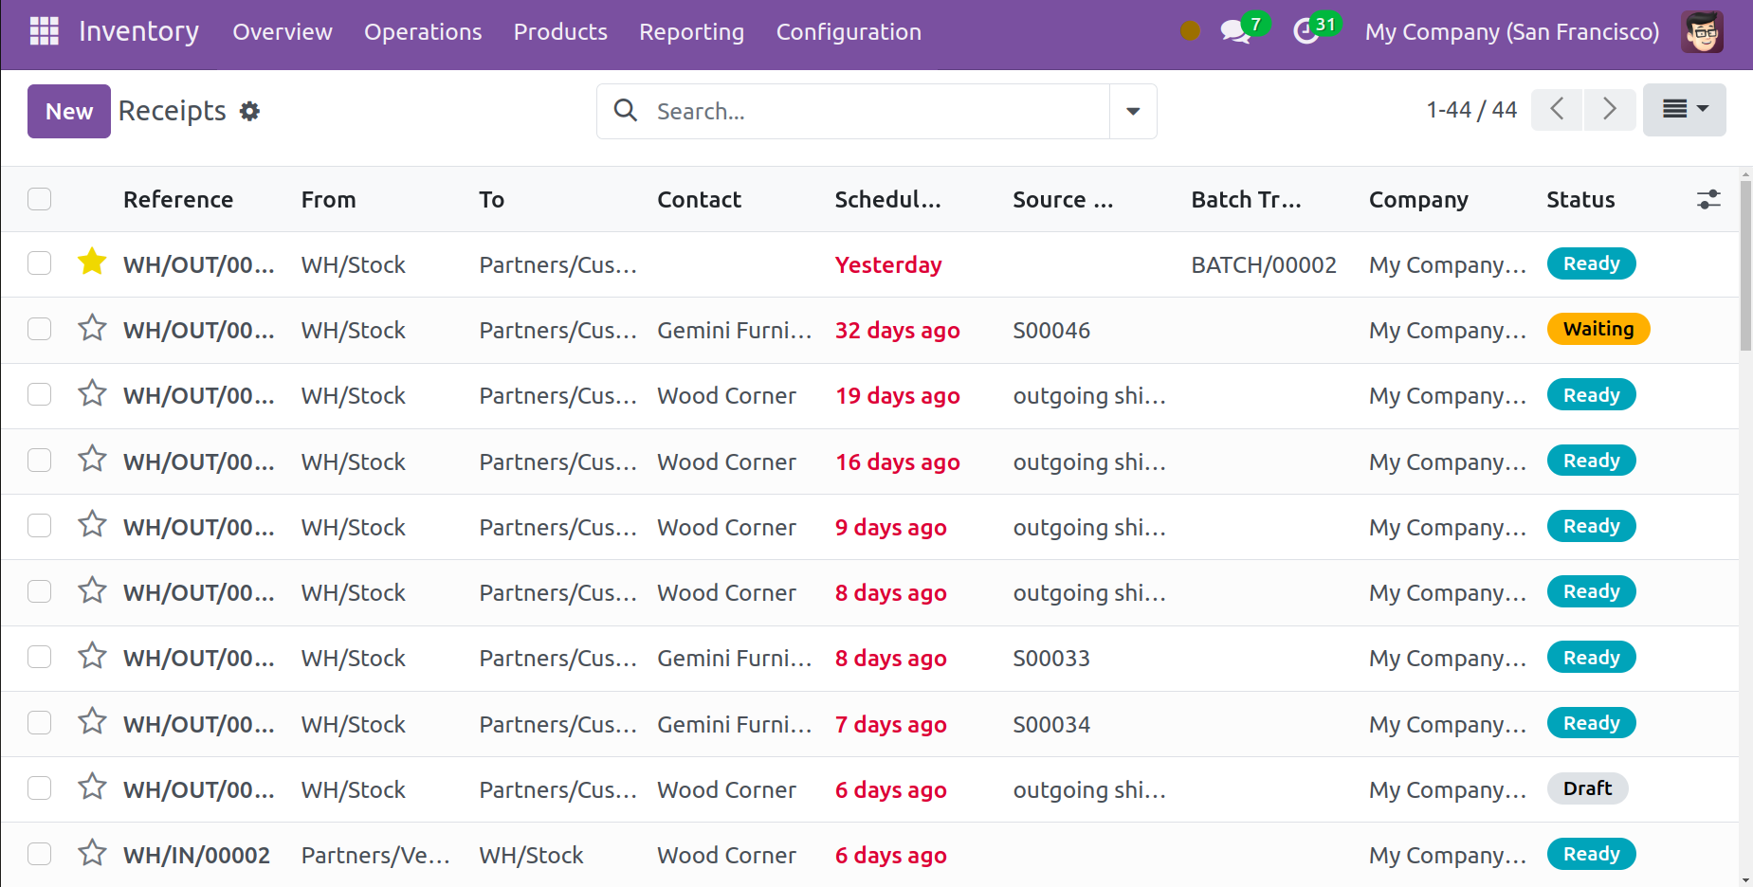
Task: Click the New button
Action: 69,112
